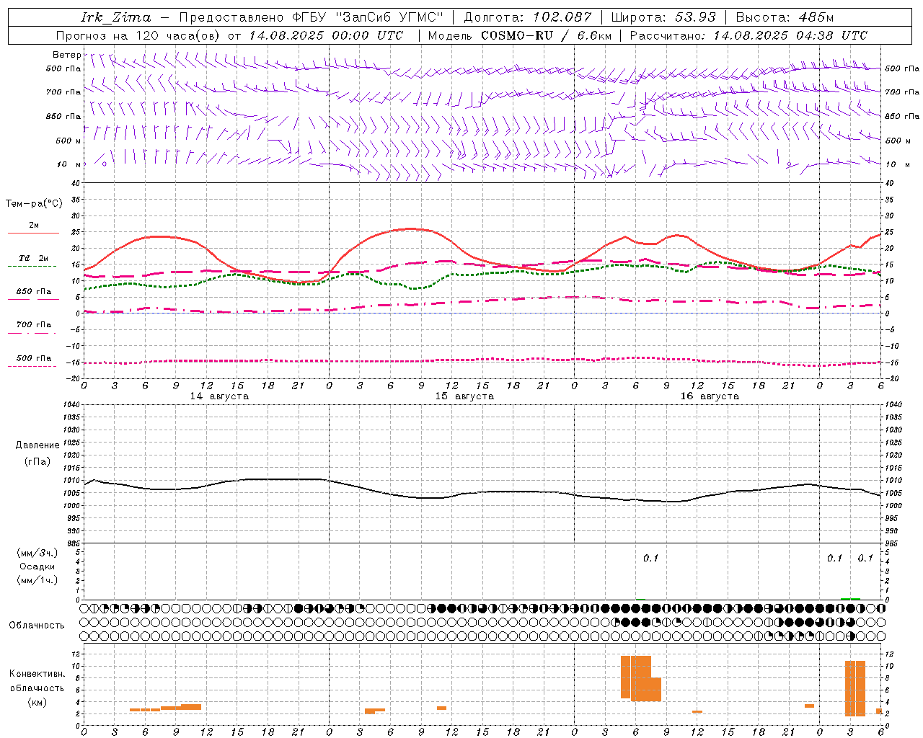Click the latitude value Широта: 53.93
The width and height of the screenshot is (923, 738).
[x=663, y=17]
